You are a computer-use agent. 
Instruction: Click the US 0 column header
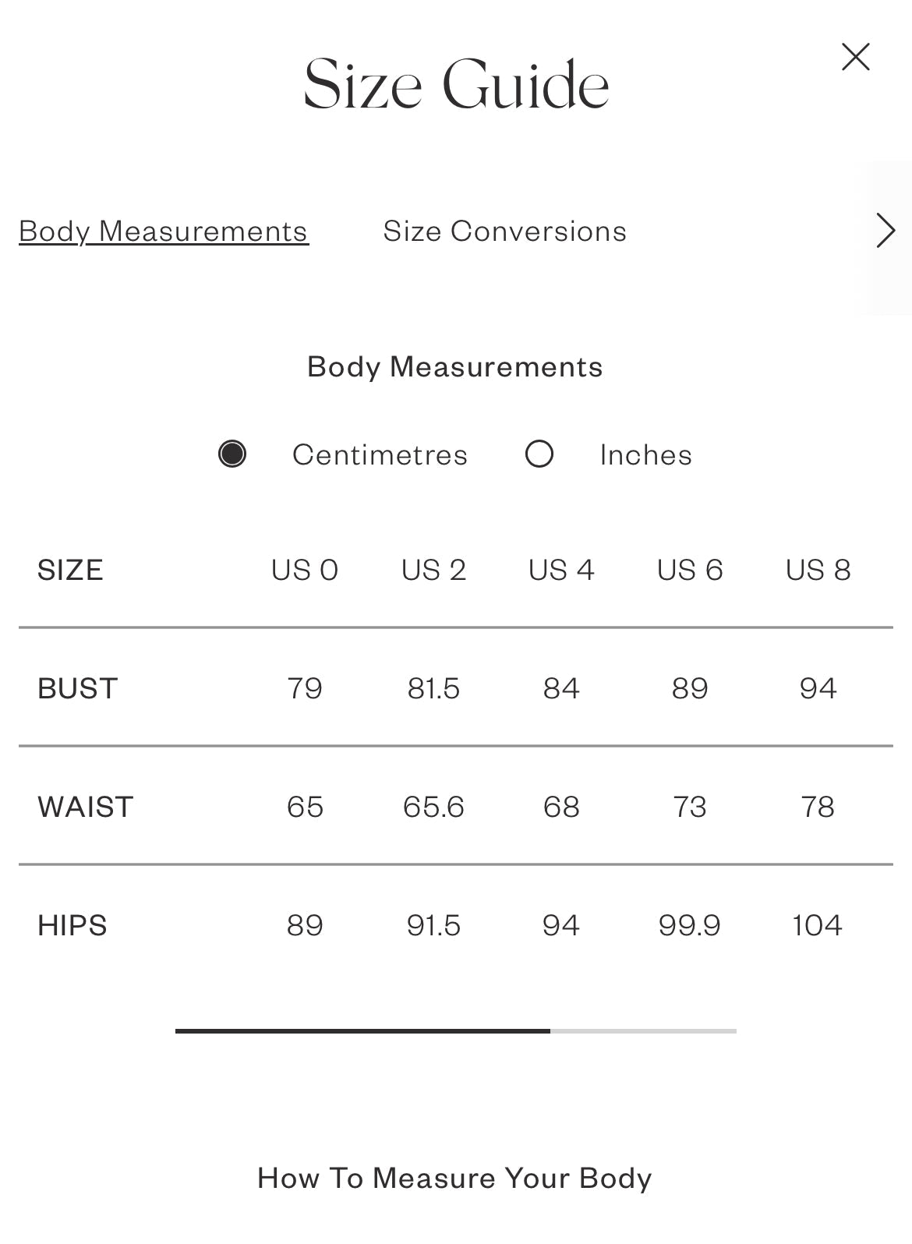point(305,570)
